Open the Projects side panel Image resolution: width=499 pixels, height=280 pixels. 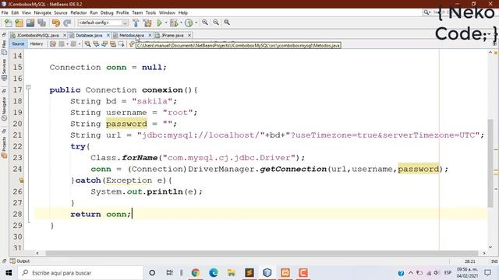pos(4,147)
